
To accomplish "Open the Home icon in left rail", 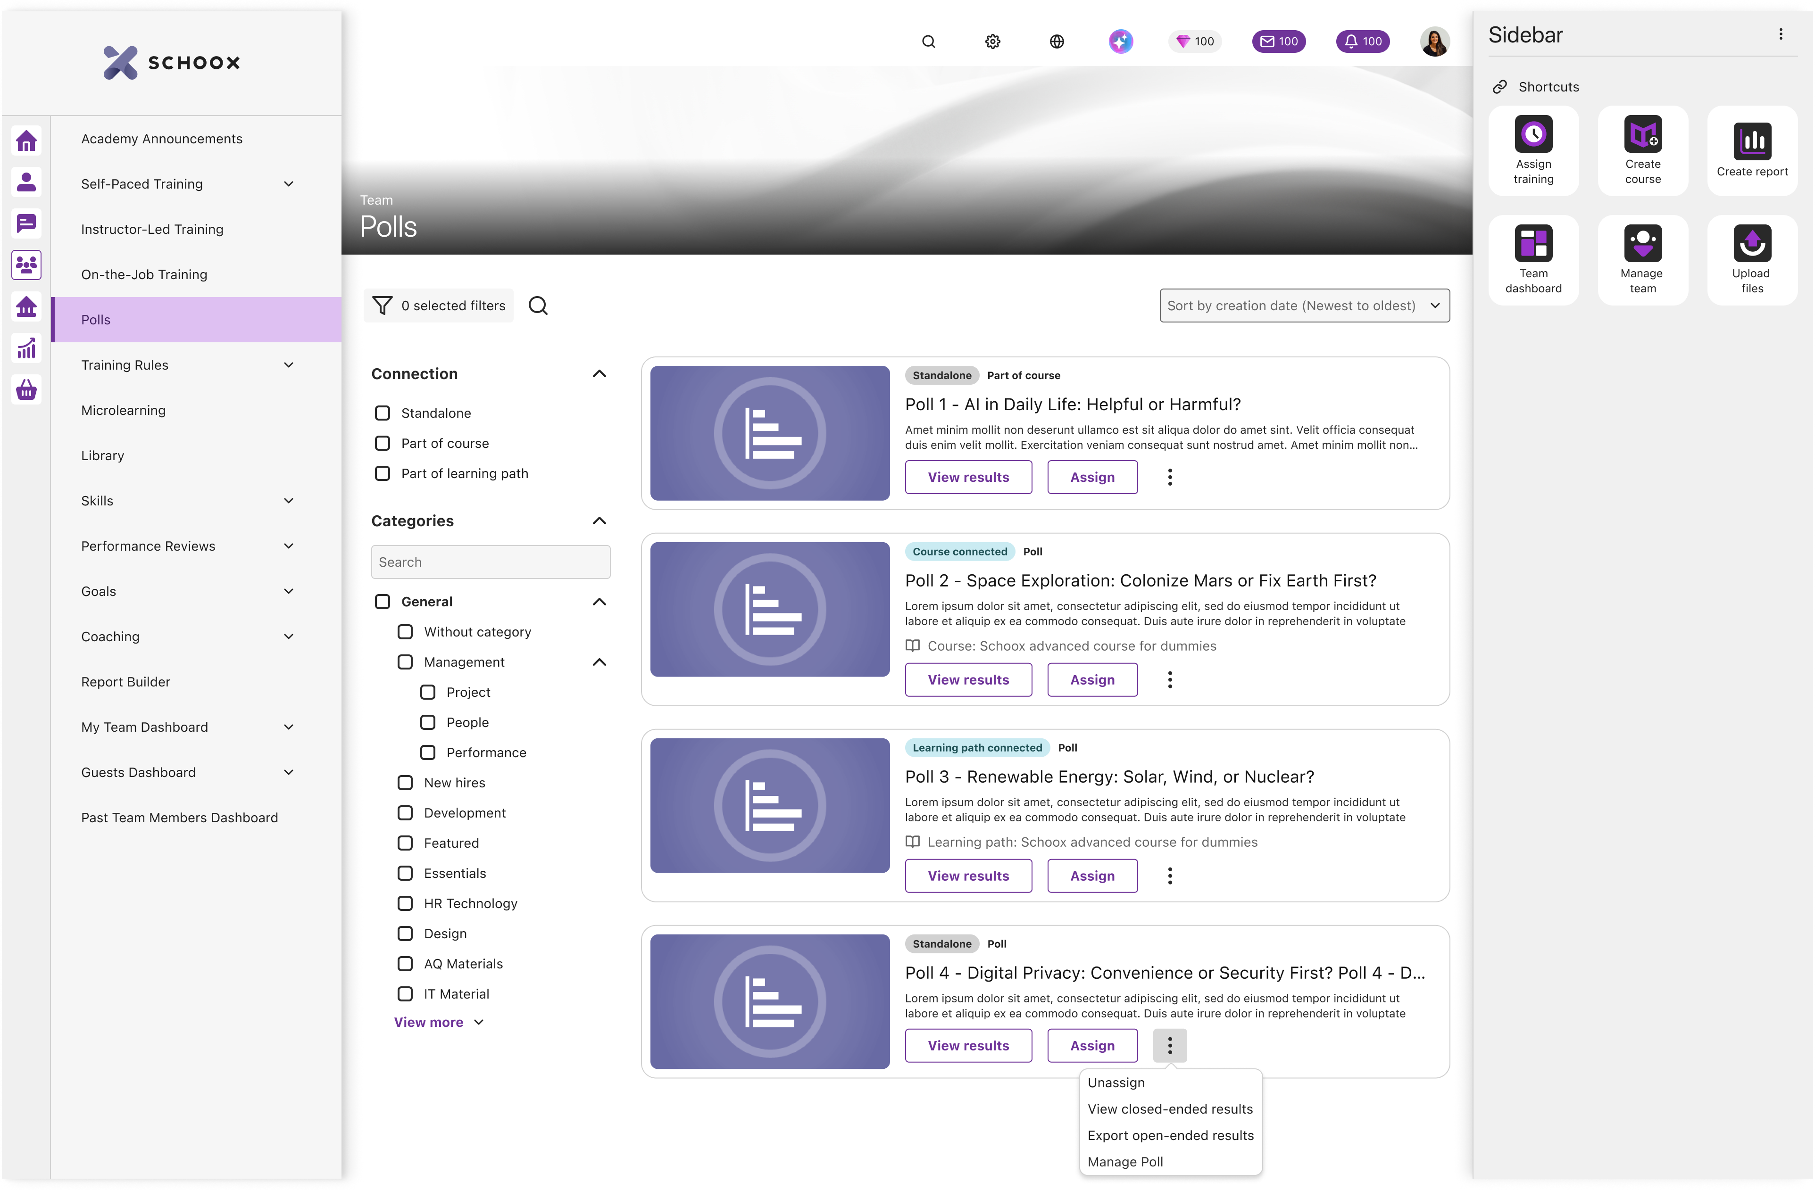I will click(x=27, y=141).
